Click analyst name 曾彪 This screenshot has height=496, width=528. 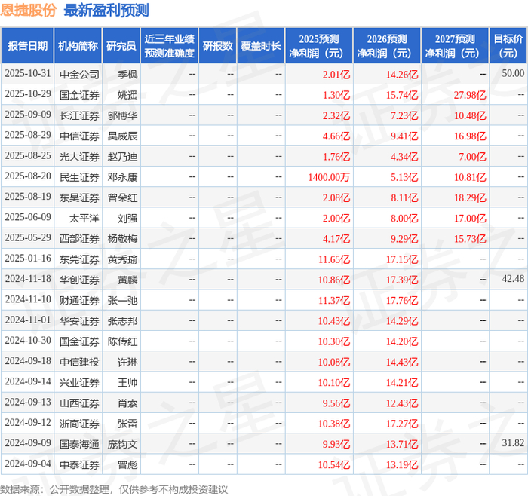pyautogui.click(x=127, y=465)
